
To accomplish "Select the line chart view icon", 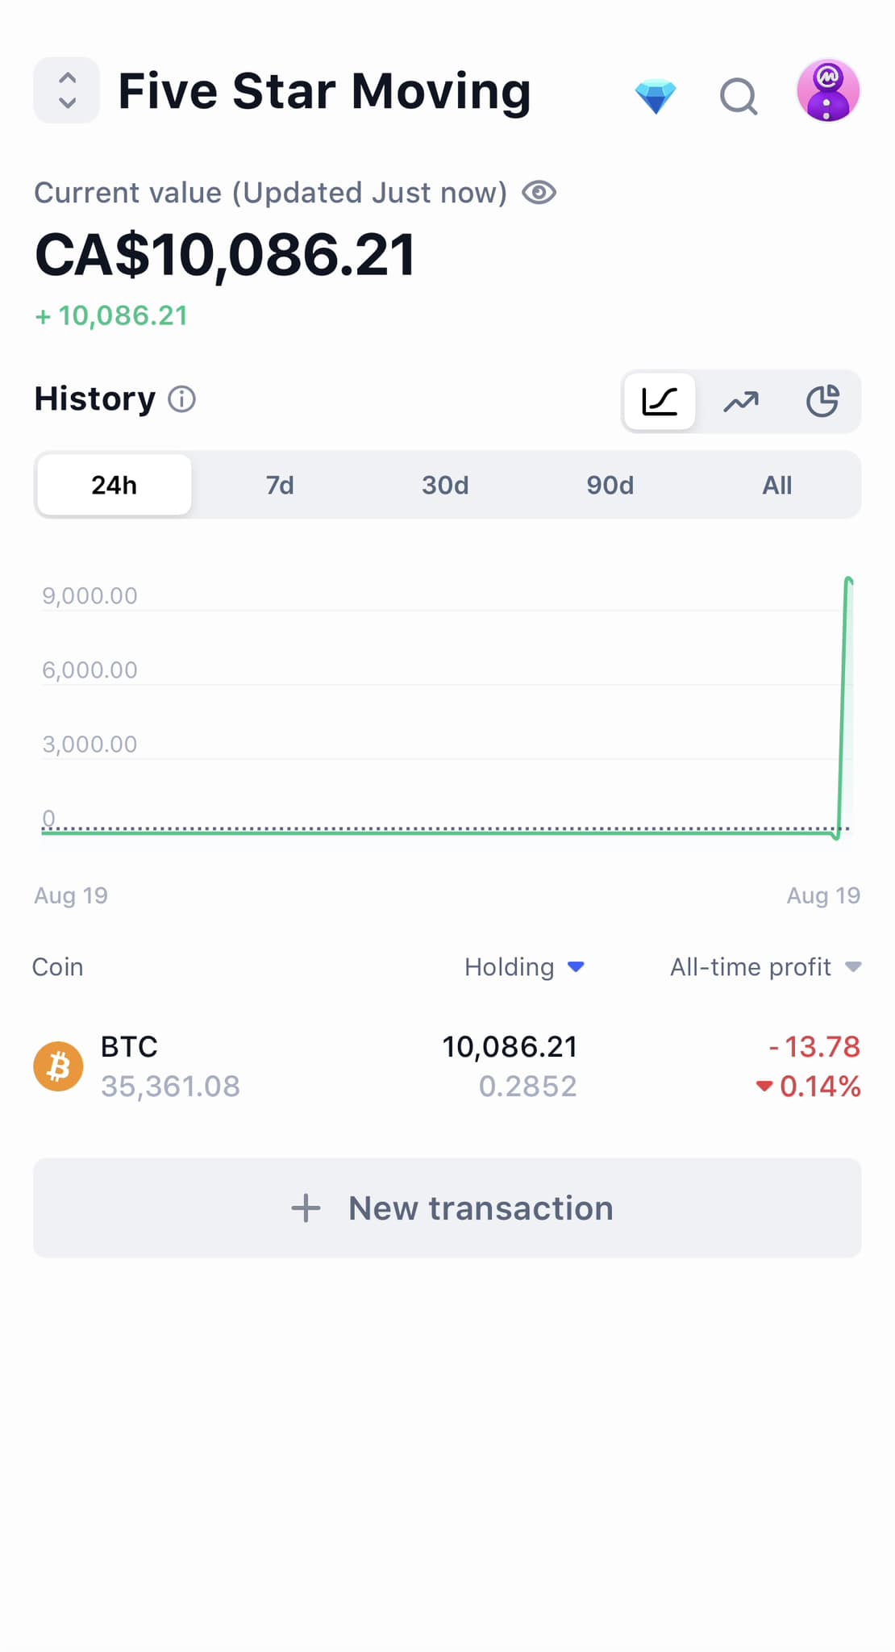I will 660,401.
